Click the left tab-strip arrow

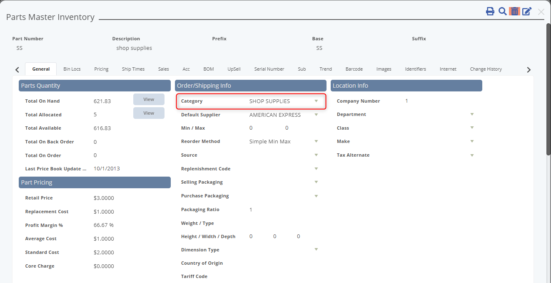tap(17, 70)
